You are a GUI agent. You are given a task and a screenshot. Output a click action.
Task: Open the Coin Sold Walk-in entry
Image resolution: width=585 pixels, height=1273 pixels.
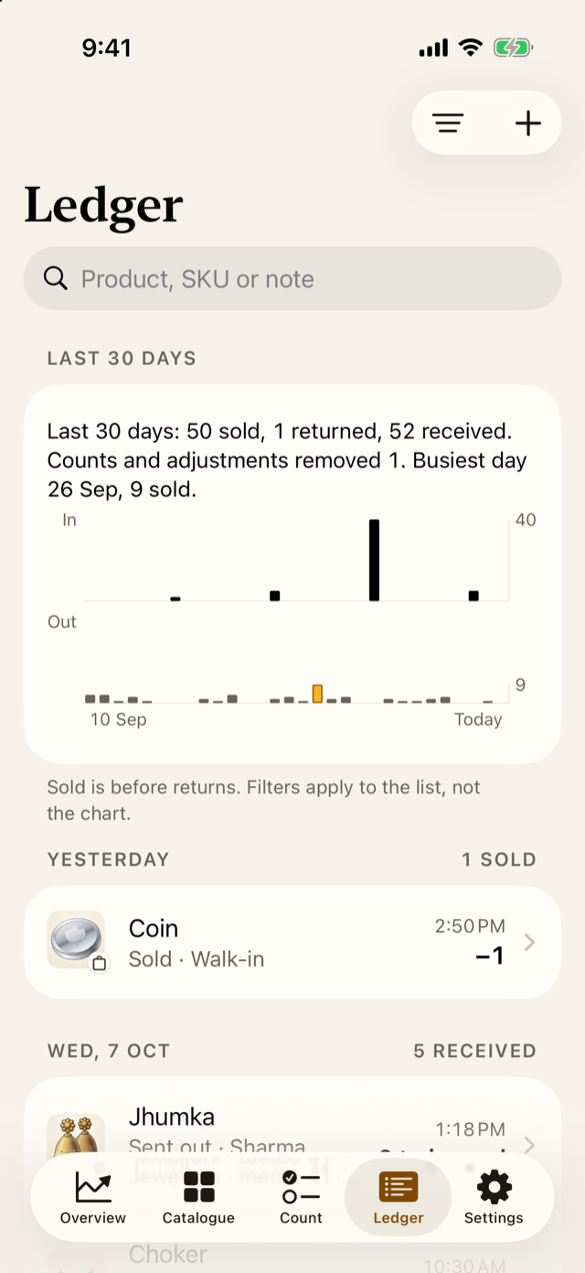(292, 942)
